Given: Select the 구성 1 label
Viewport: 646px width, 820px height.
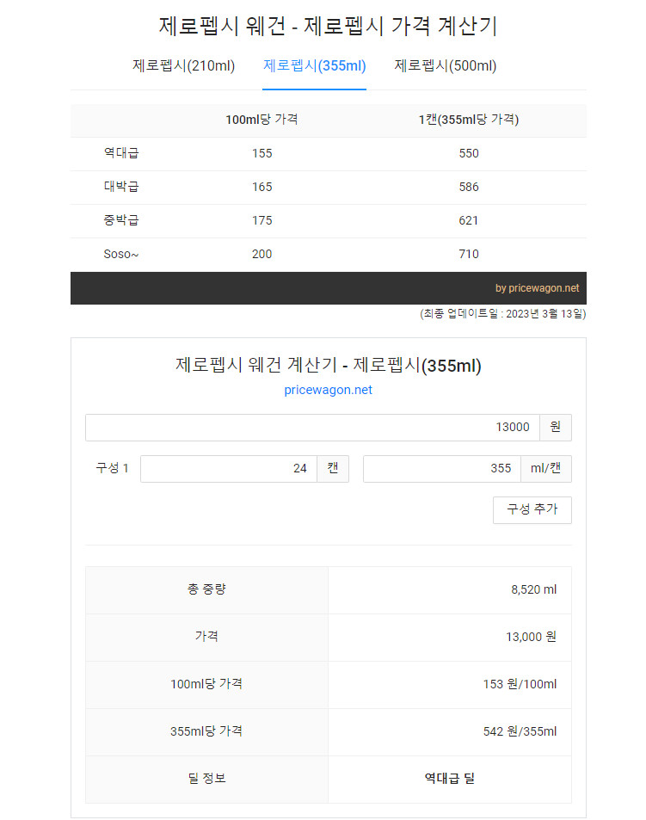Looking at the screenshot, I should click(111, 468).
